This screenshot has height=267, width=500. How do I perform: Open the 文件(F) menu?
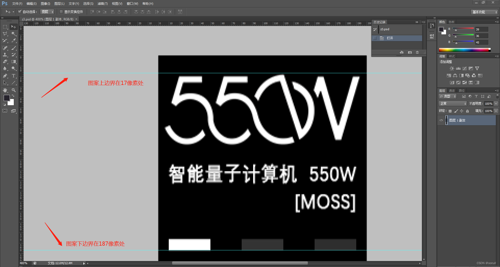pos(17,4)
